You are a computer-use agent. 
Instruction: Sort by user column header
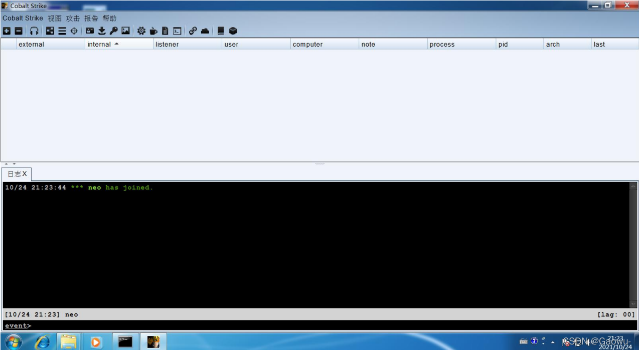tap(256, 44)
